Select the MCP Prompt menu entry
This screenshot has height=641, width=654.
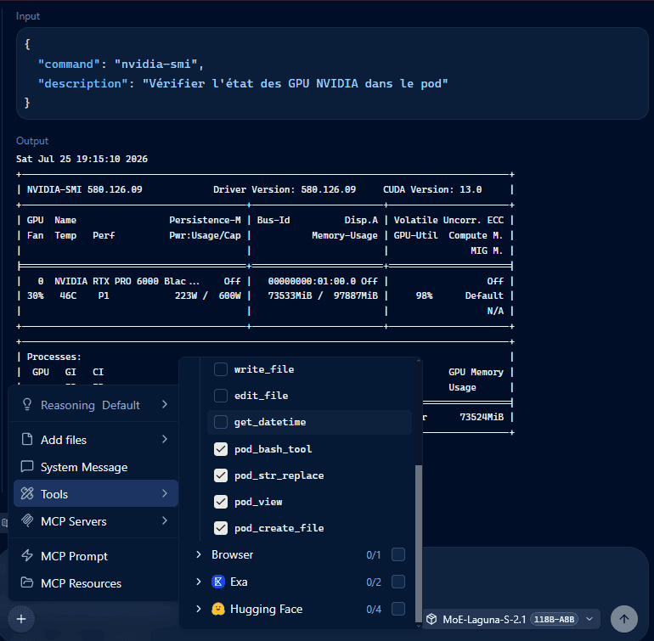[x=96, y=555]
